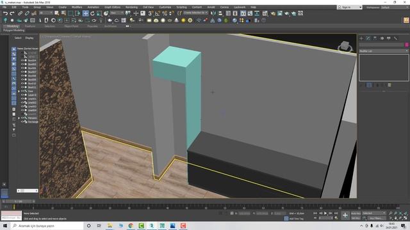Expand the Pencere group in Scene Explorer
This screenshot has width=410, height=230.
[x=19, y=118]
